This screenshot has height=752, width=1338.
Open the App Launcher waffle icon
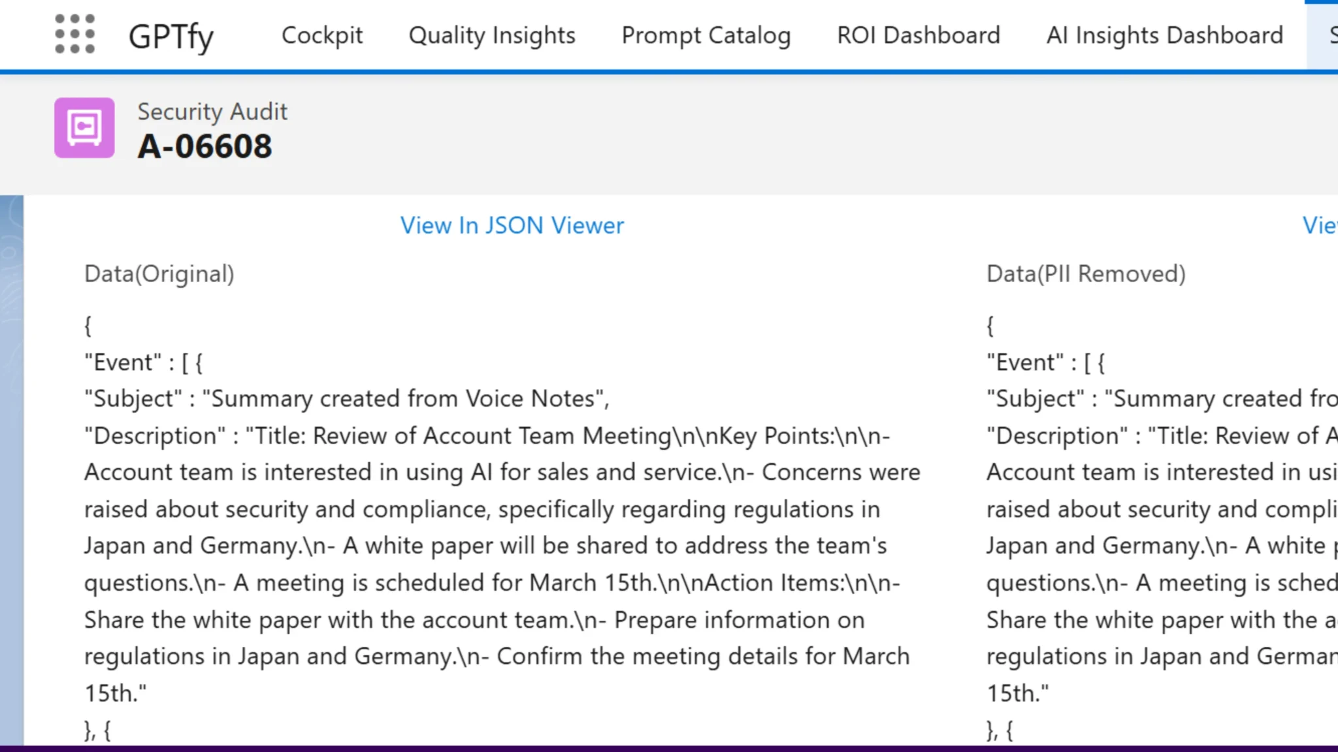74,35
